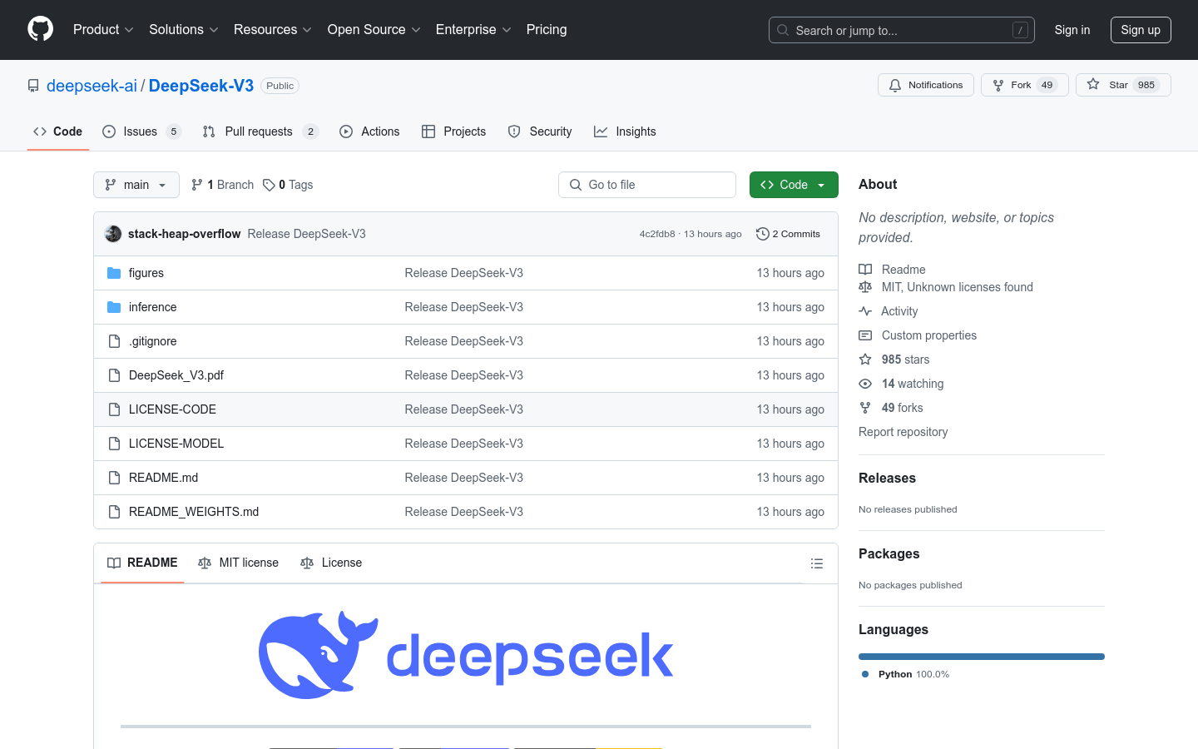Click the commit history clock icon
Viewport: 1198px width, 749px height.
762,234
